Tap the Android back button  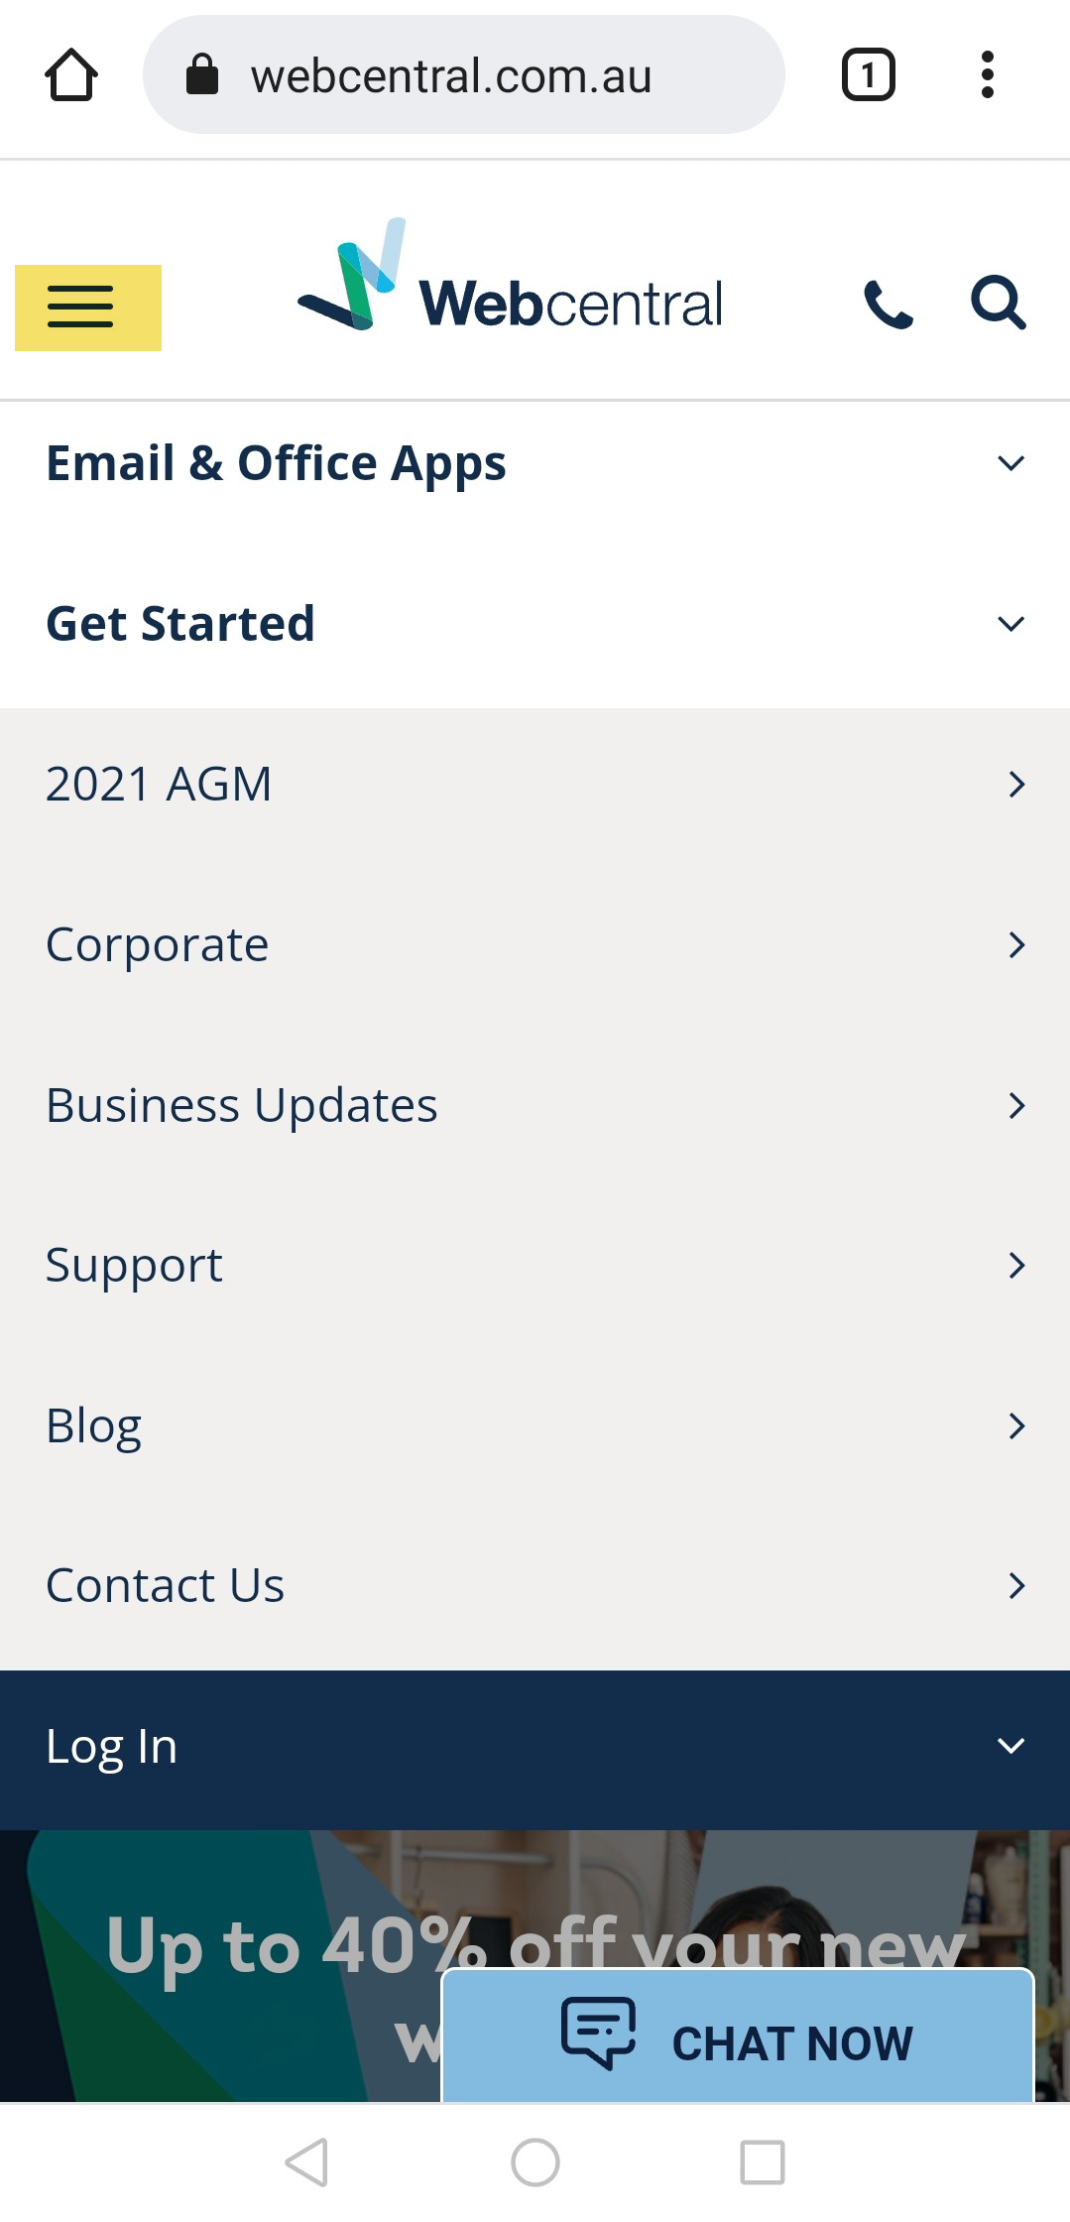306,2161
